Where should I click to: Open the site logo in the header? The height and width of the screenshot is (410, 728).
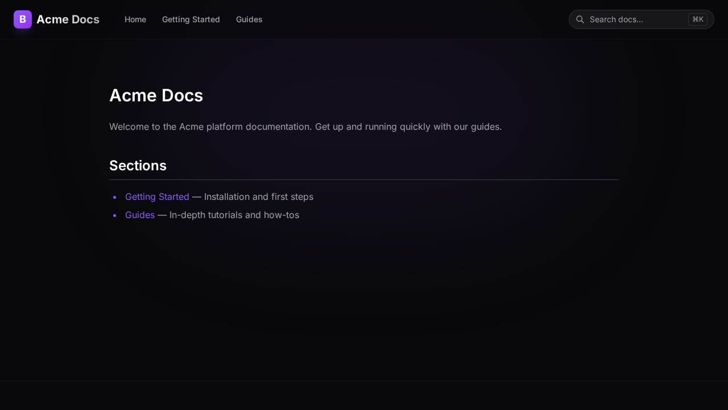[x=22, y=19]
